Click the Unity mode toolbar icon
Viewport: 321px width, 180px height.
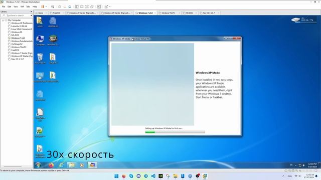point(92,6)
